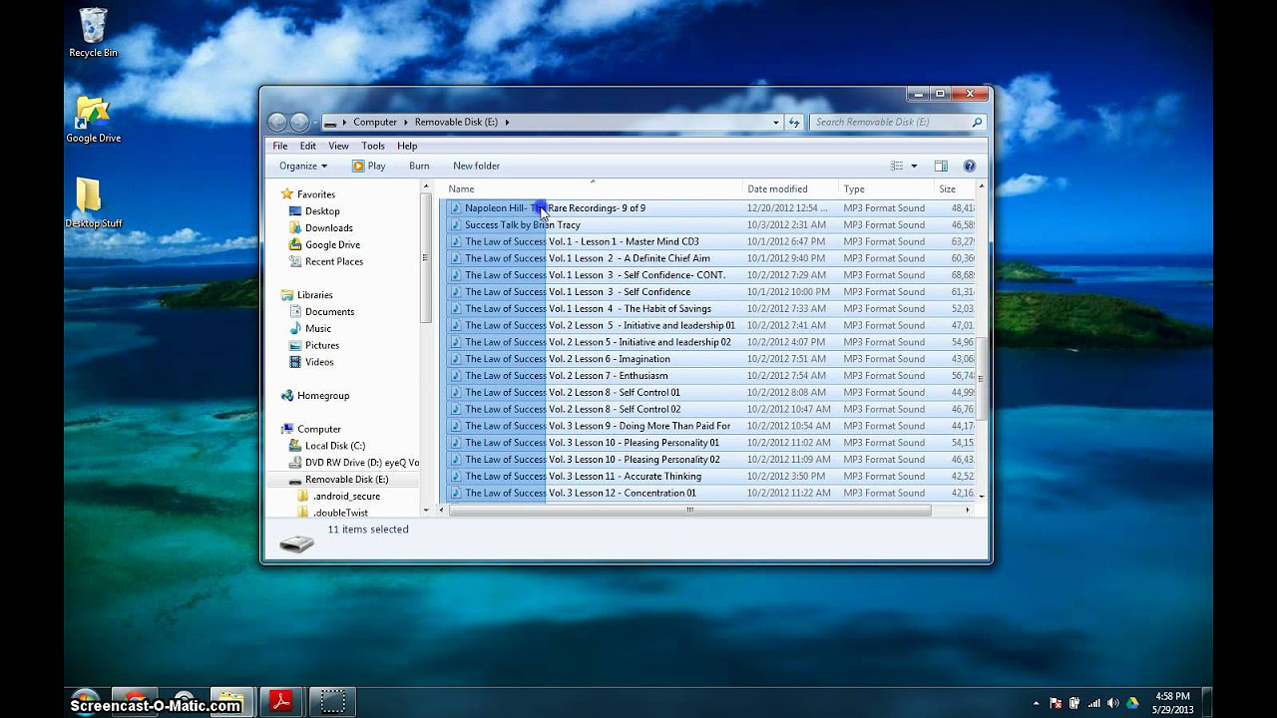Click the New folder button
The width and height of the screenshot is (1277, 718).
point(476,166)
